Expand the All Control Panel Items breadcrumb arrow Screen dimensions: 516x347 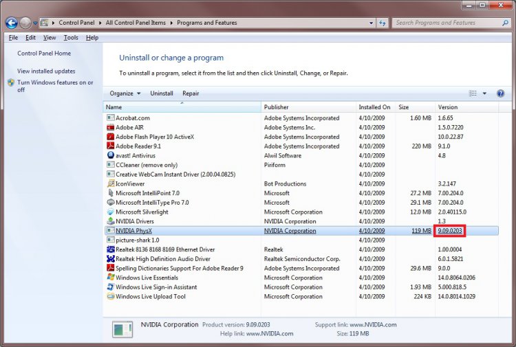(x=171, y=23)
